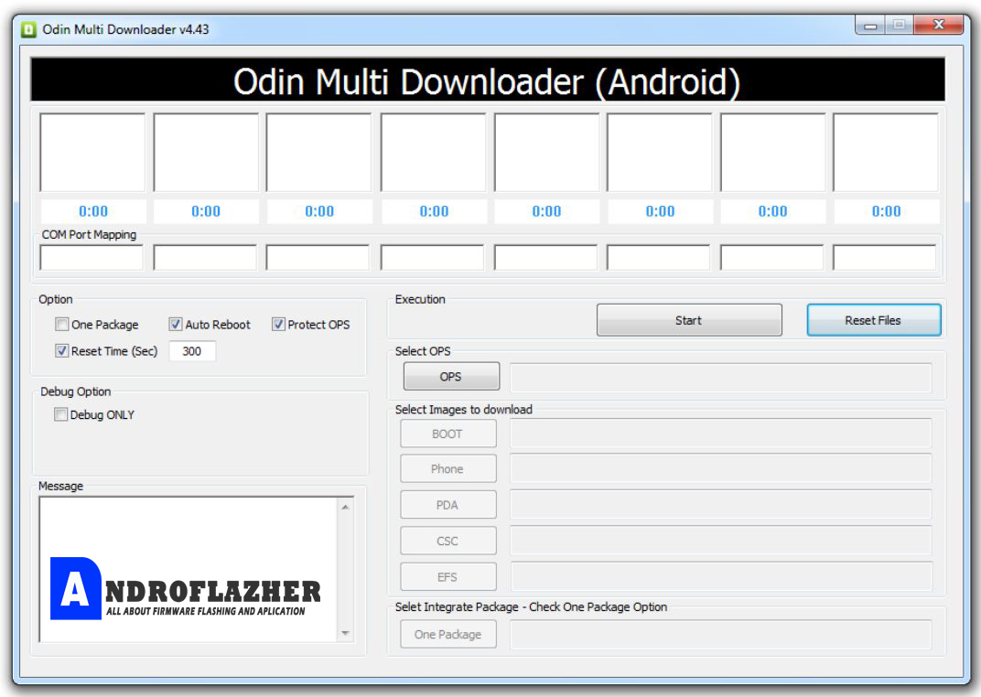
Task: Enable Debug ONLY mode
Action: [x=60, y=414]
